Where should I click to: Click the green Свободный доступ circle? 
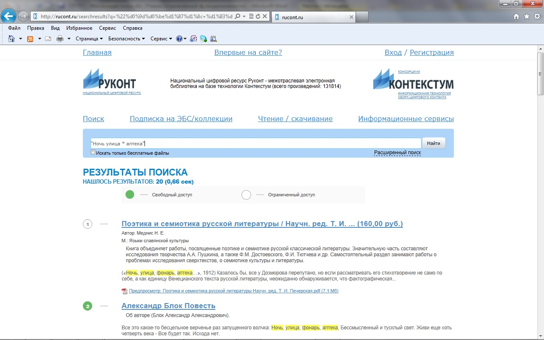(130, 195)
